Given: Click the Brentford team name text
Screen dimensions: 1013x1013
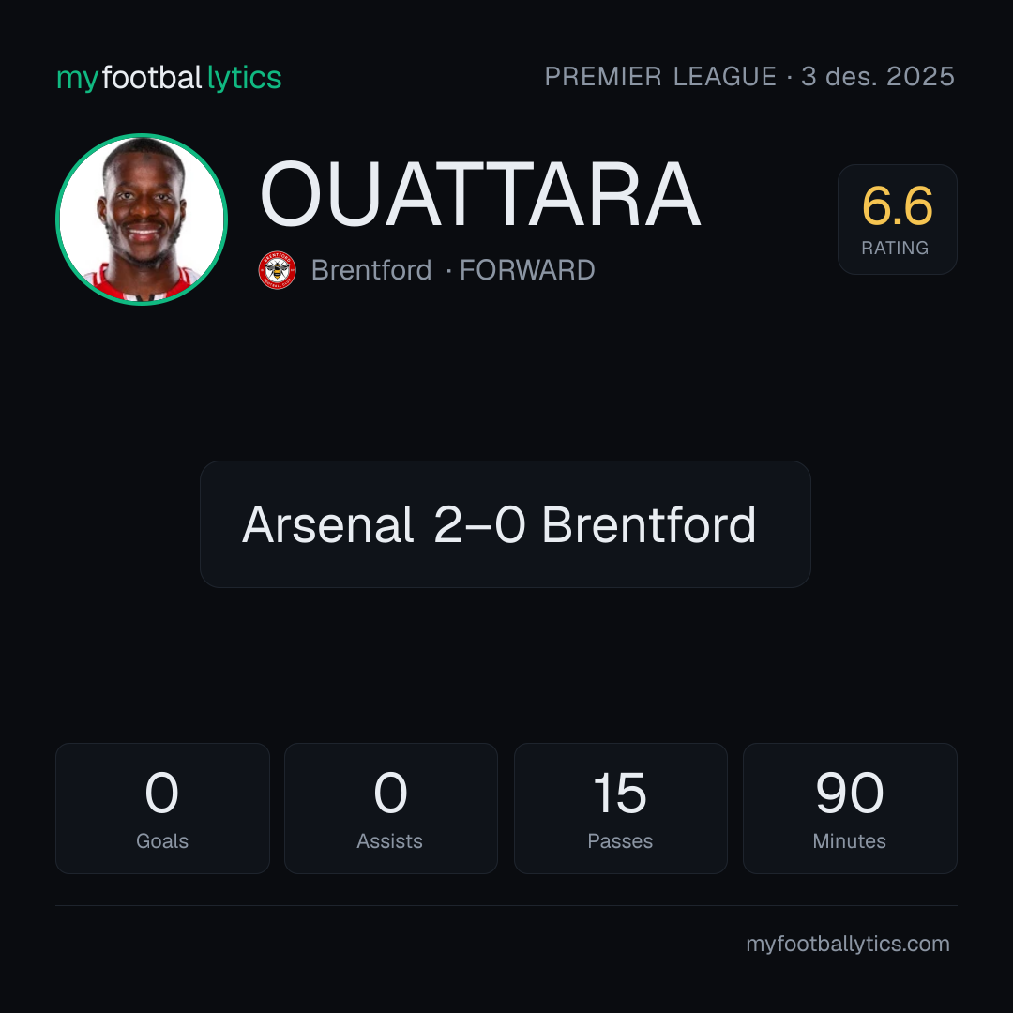Looking at the screenshot, I should [371, 270].
